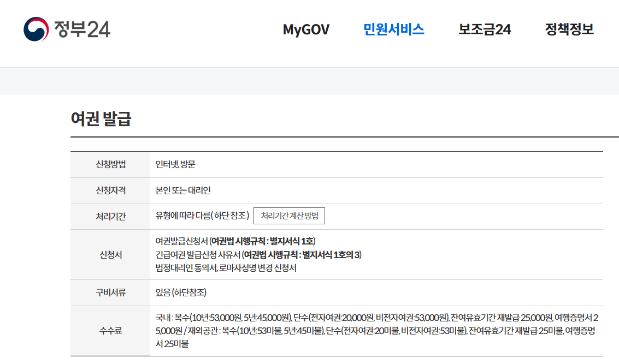This screenshot has height=364, width=619.
Task: Click the fee details text in 수수료 row
Action: coord(377,330)
